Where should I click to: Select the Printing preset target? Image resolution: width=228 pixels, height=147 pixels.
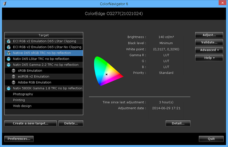tap(44, 100)
